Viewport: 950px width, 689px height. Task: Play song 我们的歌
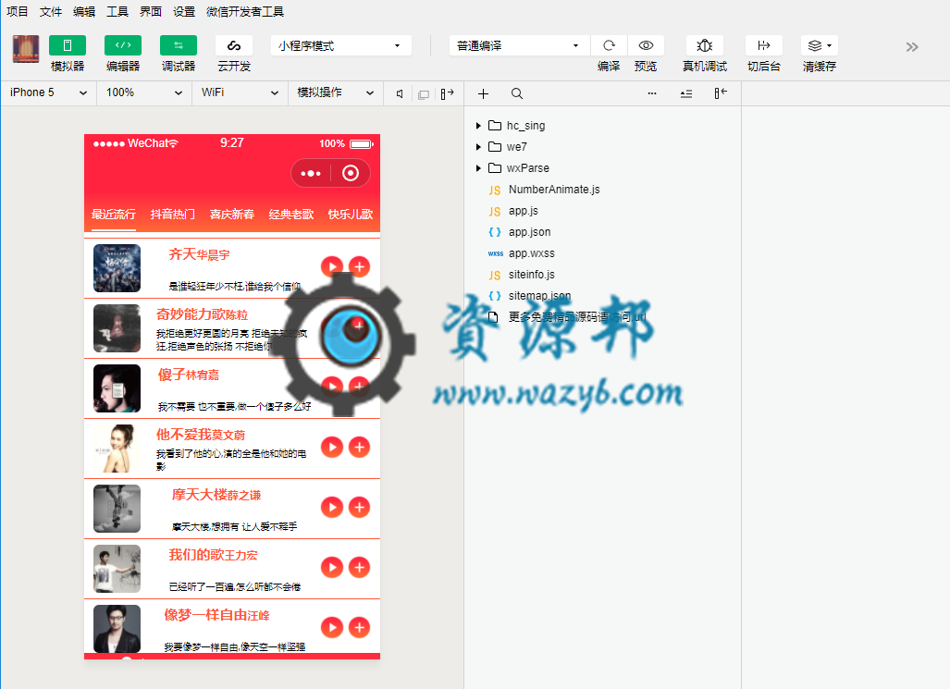point(332,567)
